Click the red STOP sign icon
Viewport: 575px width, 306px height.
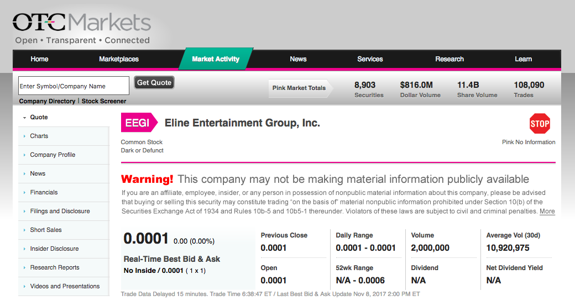click(x=540, y=124)
